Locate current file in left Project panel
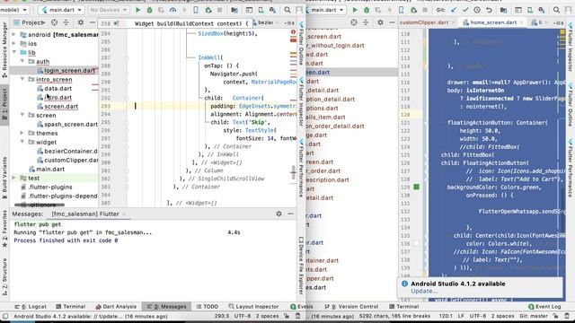 click(x=54, y=22)
